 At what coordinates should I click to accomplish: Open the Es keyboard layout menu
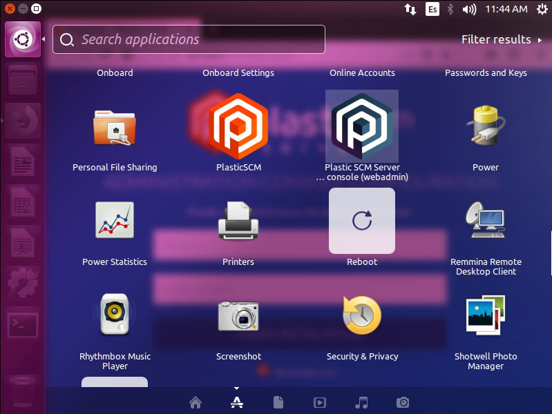point(432,9)
